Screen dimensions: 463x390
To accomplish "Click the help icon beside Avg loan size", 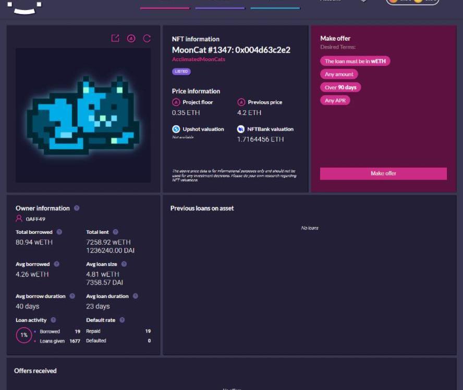I will click(124, 264).
